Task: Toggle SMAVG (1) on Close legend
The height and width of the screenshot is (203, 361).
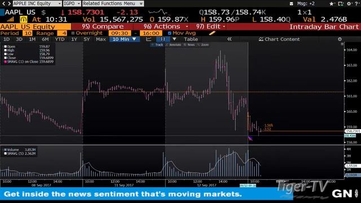Action: (6, 61)
